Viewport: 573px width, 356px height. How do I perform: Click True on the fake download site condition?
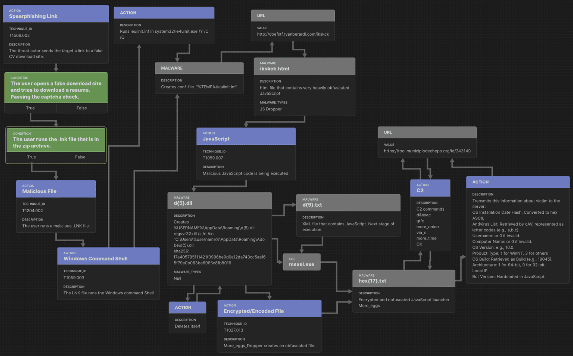point(30,108)
